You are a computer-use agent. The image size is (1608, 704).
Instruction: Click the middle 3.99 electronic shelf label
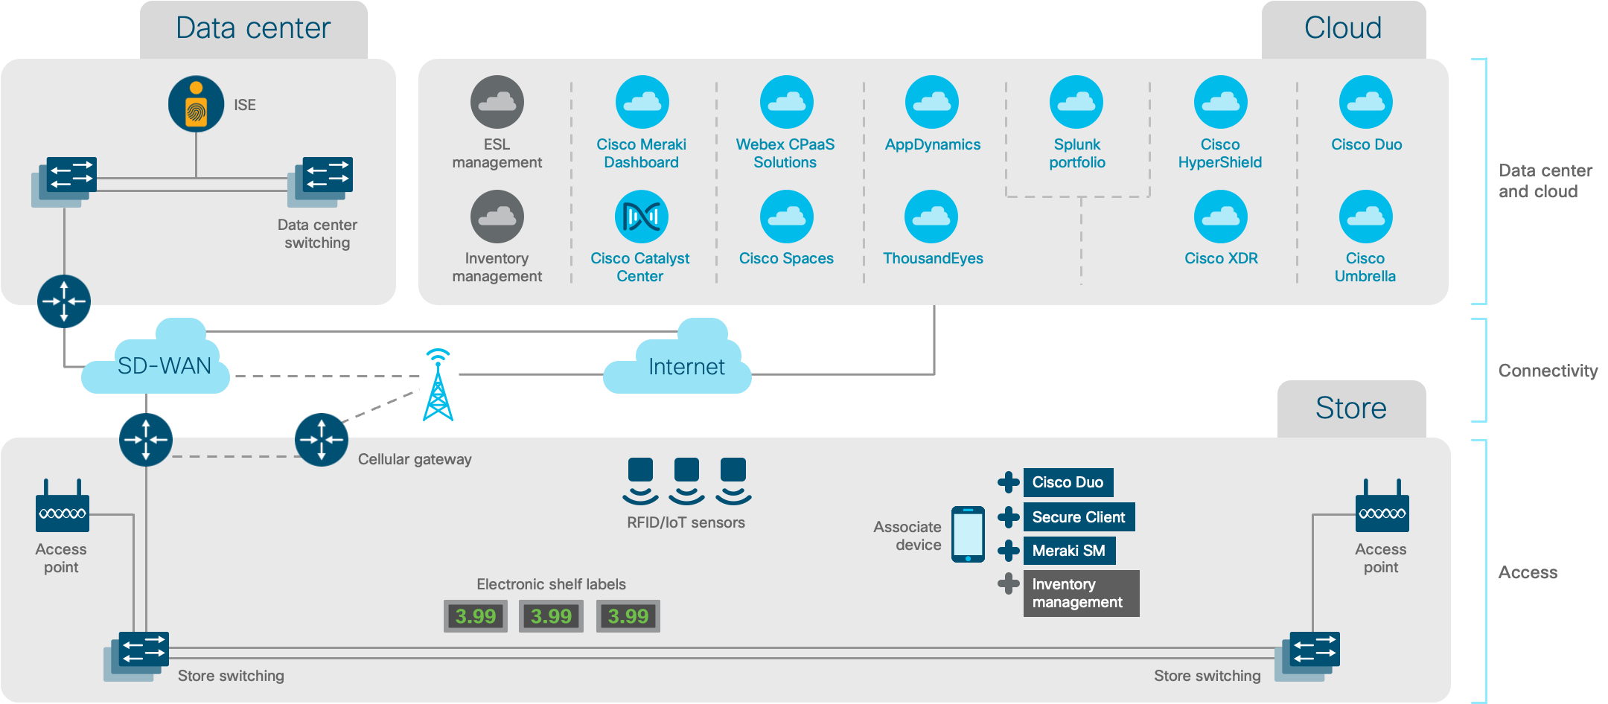551,616
